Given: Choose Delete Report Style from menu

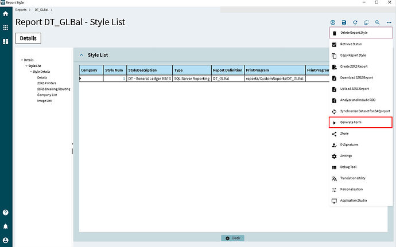Looking at the screenshot, I should pos(361,33).
